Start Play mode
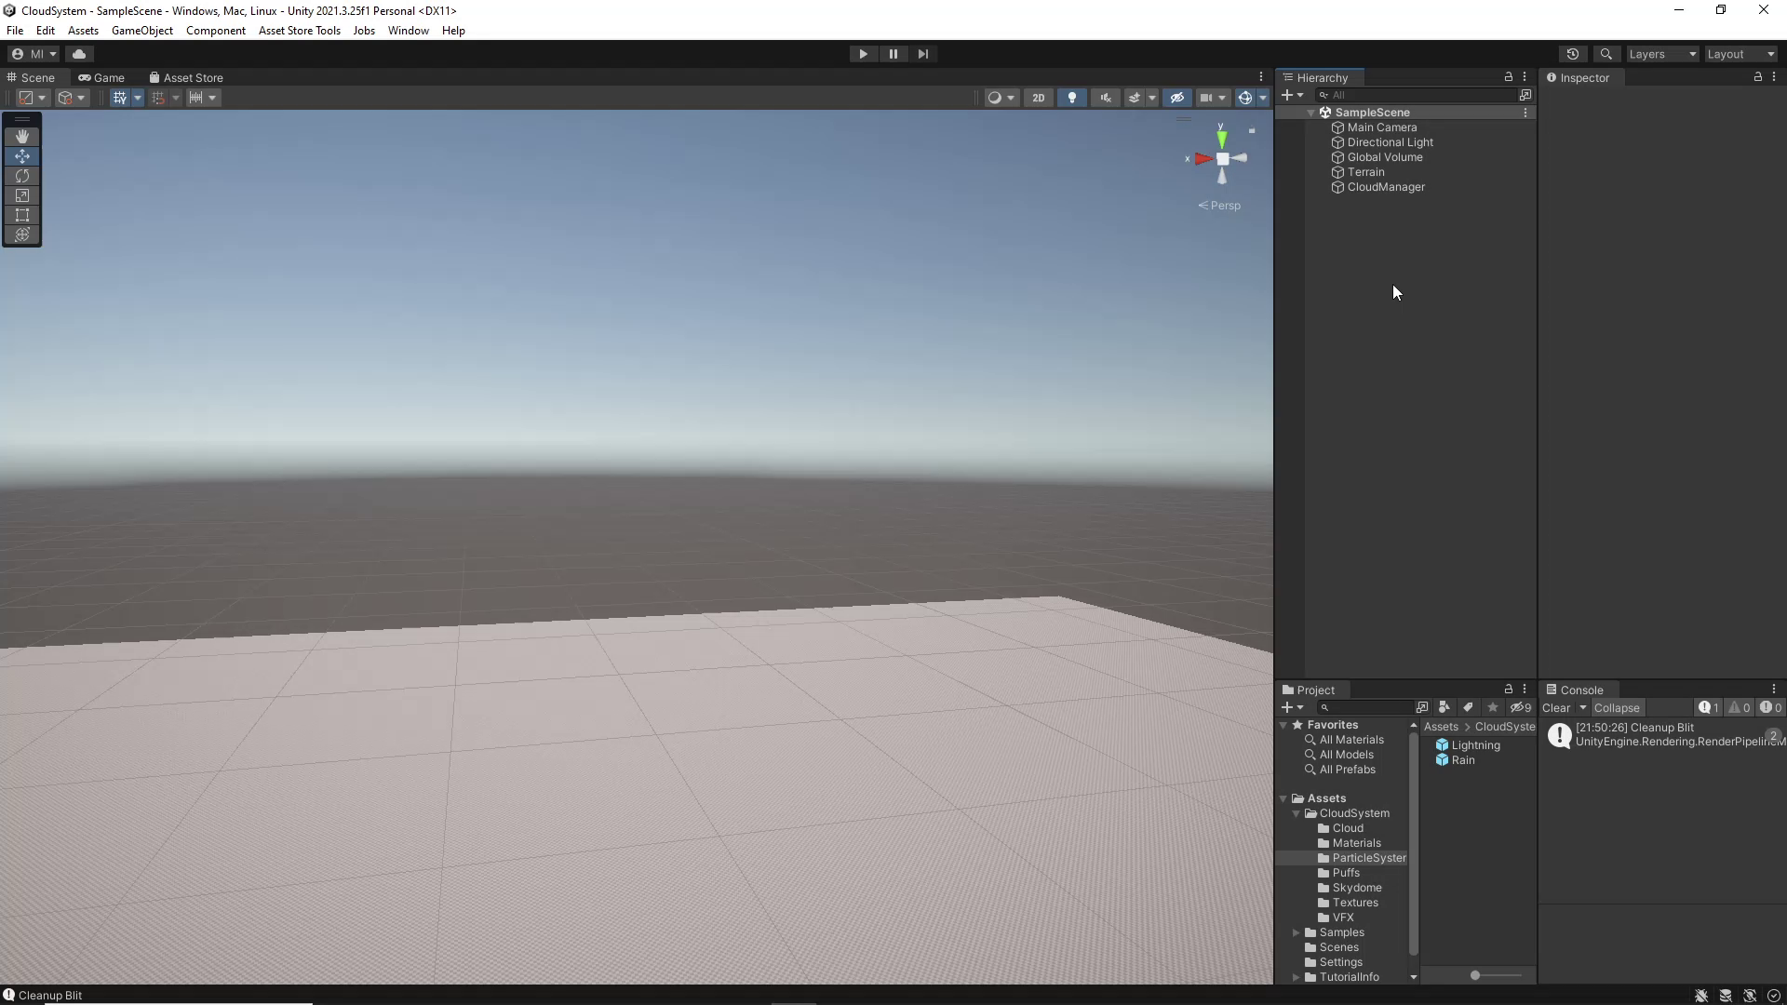Image resolution: width=1787 pixels, height=1005 pixels. coord(863,54)
